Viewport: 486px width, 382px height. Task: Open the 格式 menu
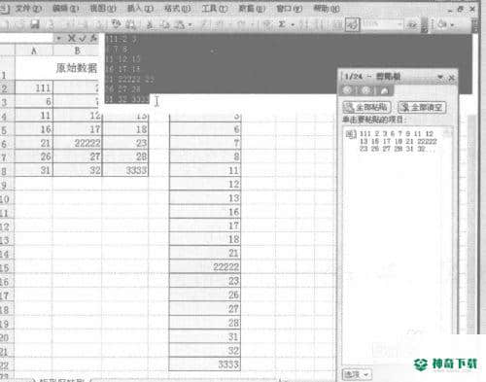tap(178, 8)
